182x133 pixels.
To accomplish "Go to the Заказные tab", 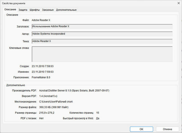I will pyautogui.click(x=48, y=10).
